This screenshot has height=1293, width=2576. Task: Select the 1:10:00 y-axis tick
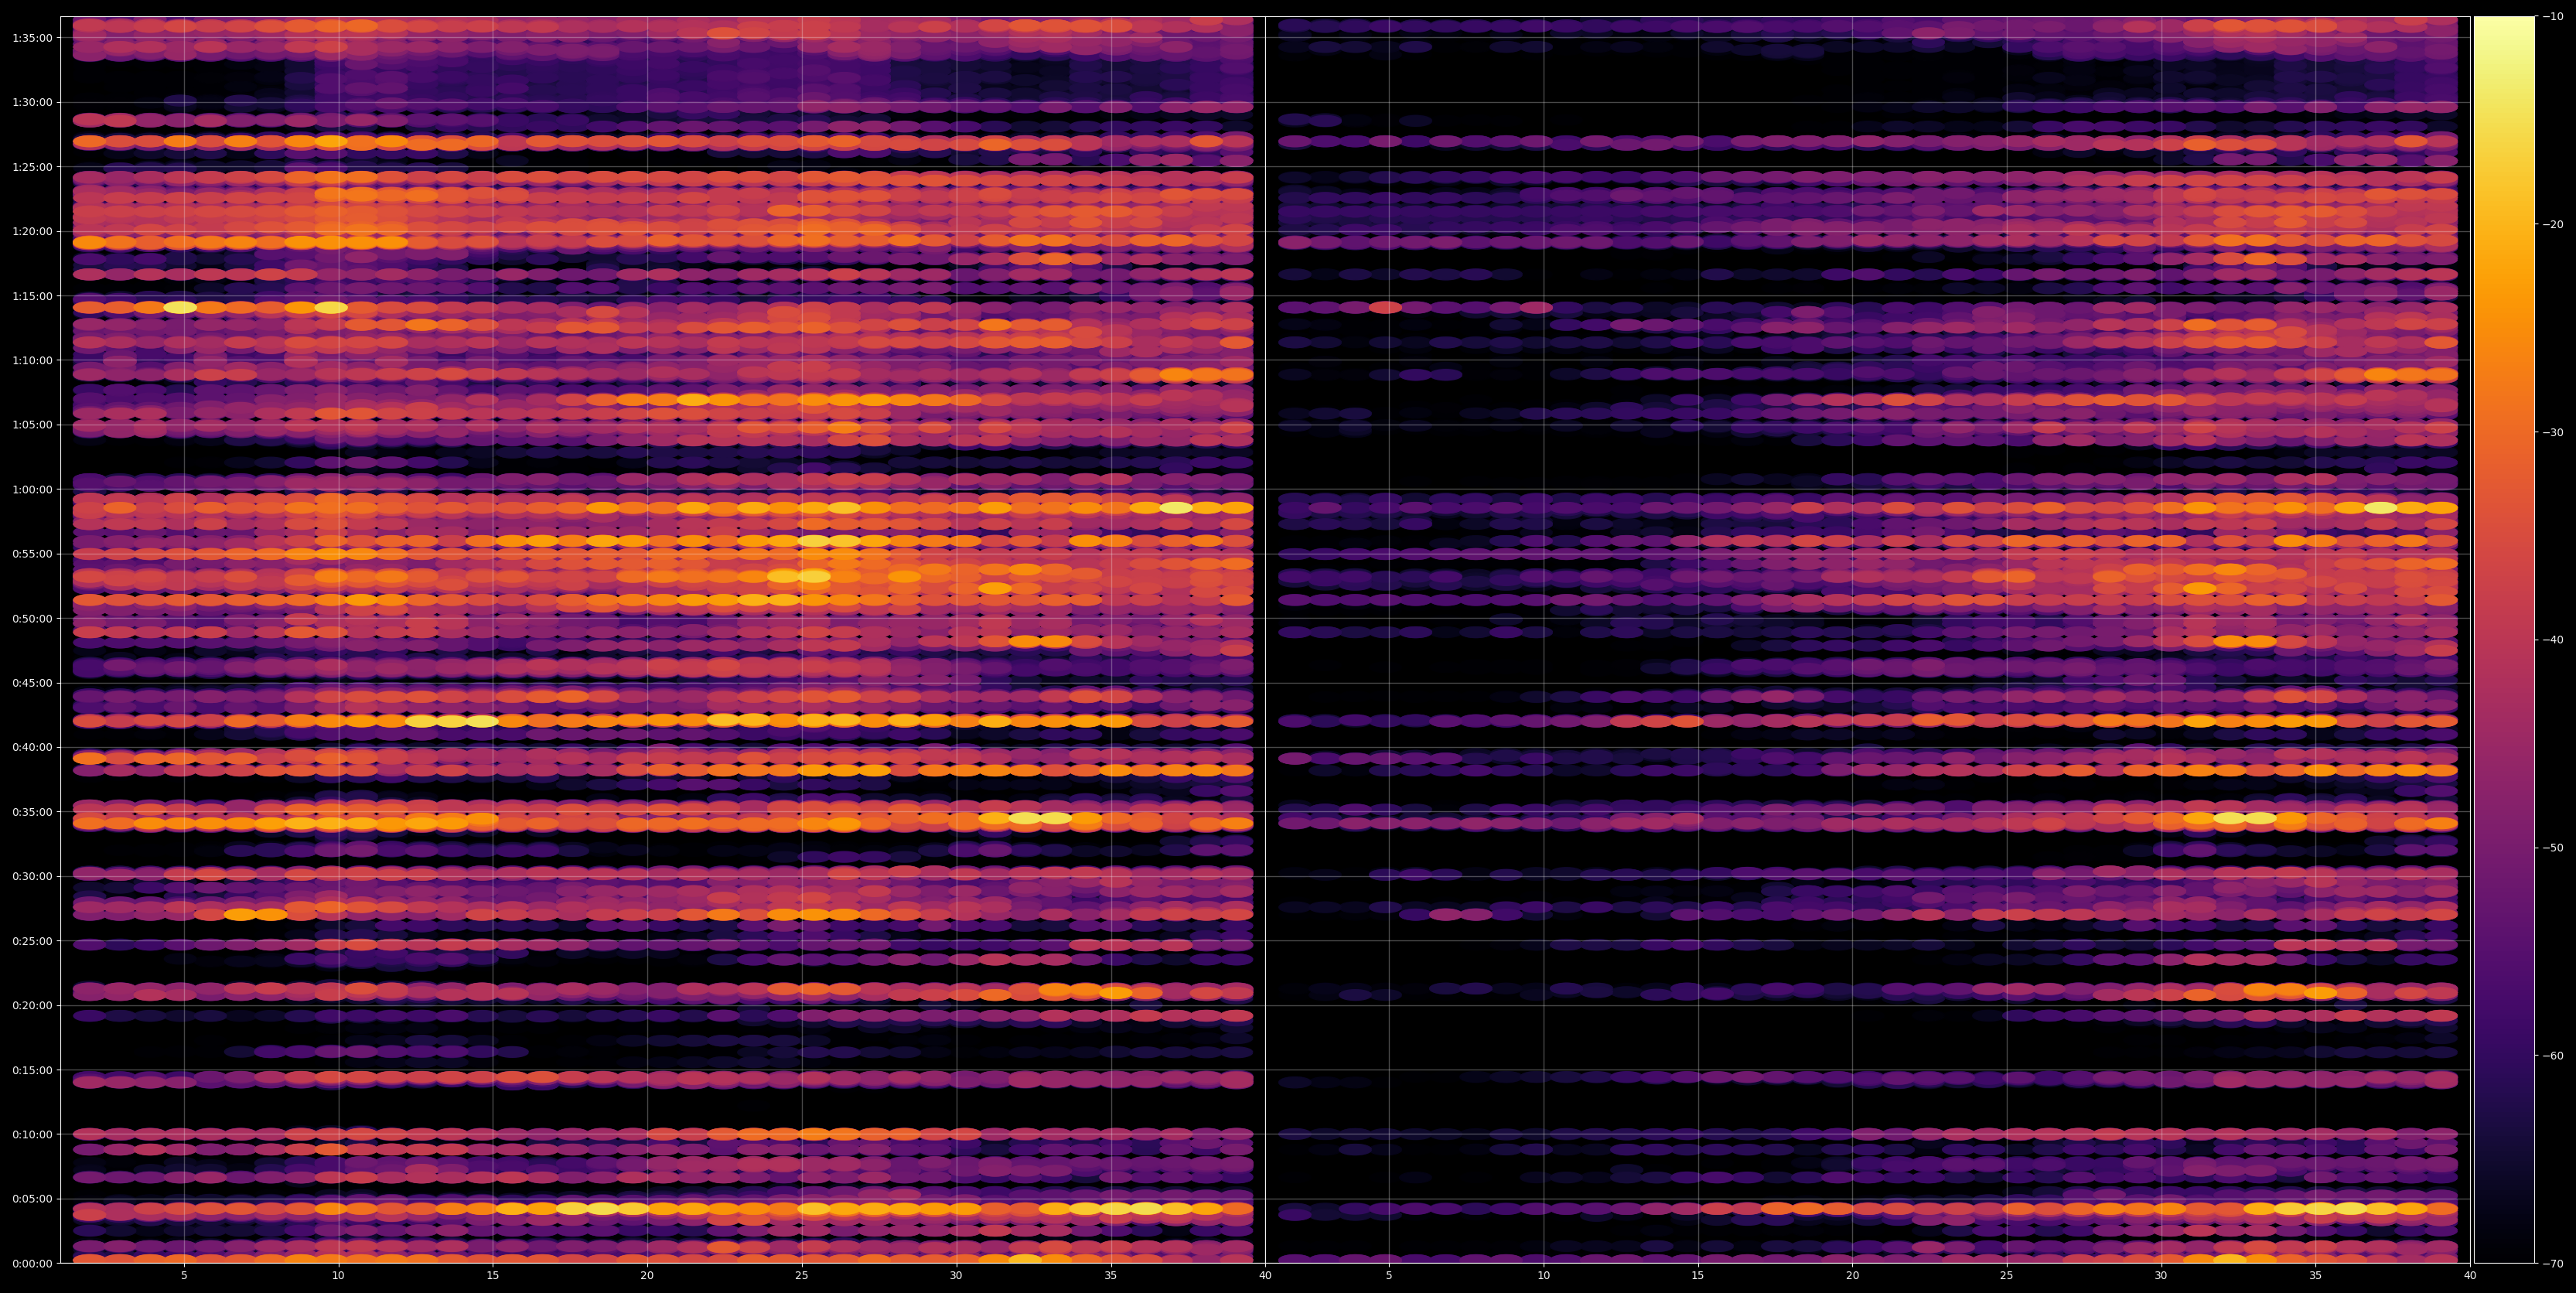pos(33,360)
